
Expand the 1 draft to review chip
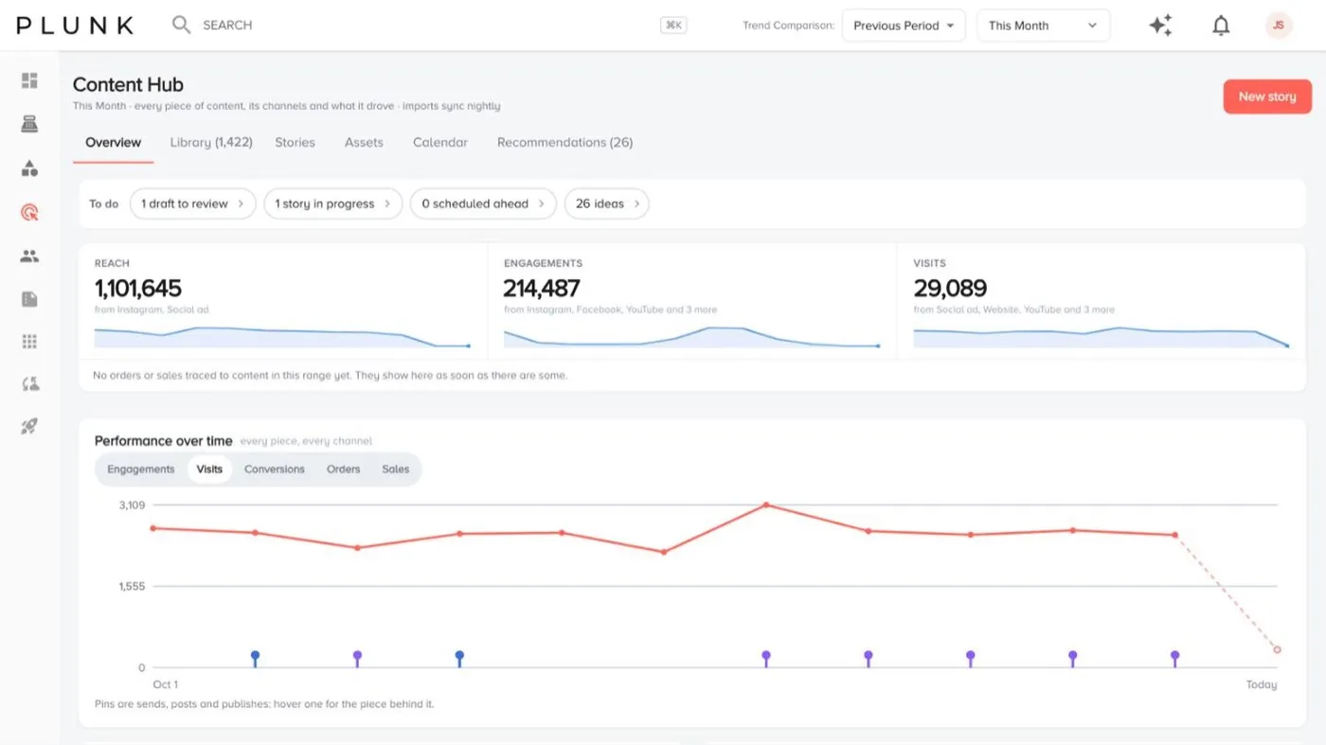[x=193, y=204]
